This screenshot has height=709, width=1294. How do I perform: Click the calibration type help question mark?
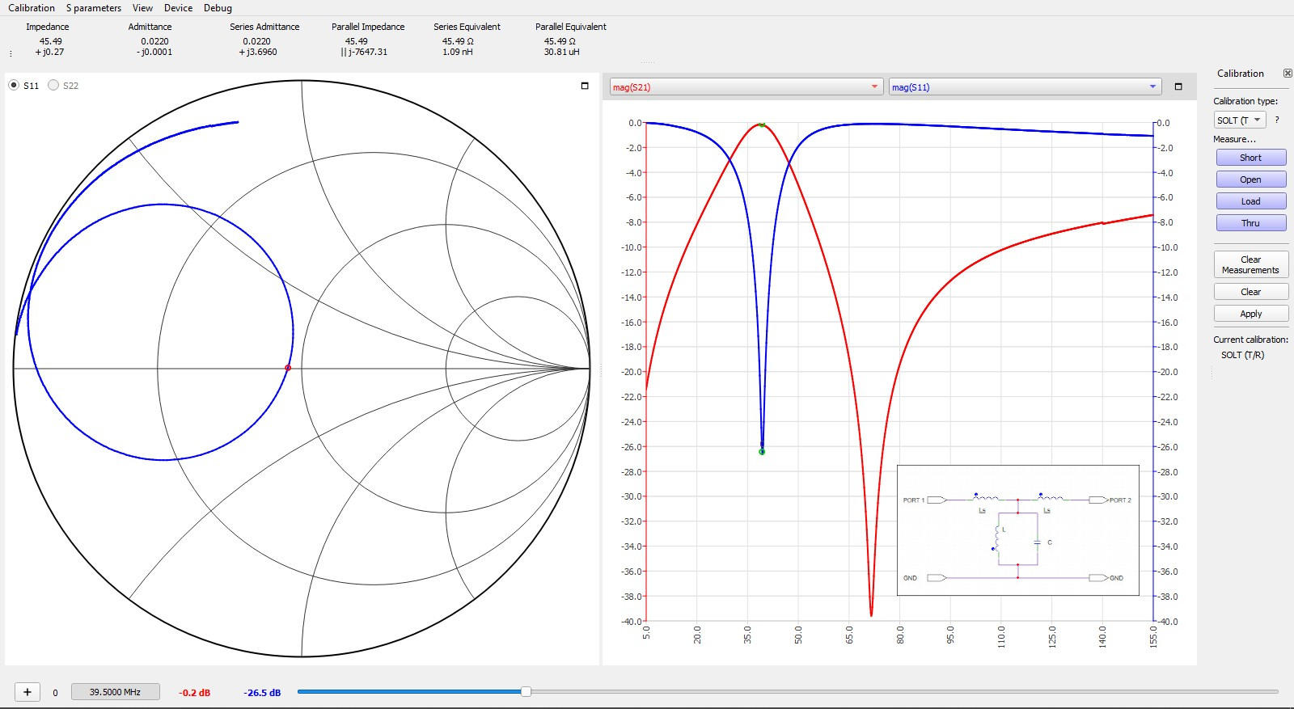(x=1277, y=120)
